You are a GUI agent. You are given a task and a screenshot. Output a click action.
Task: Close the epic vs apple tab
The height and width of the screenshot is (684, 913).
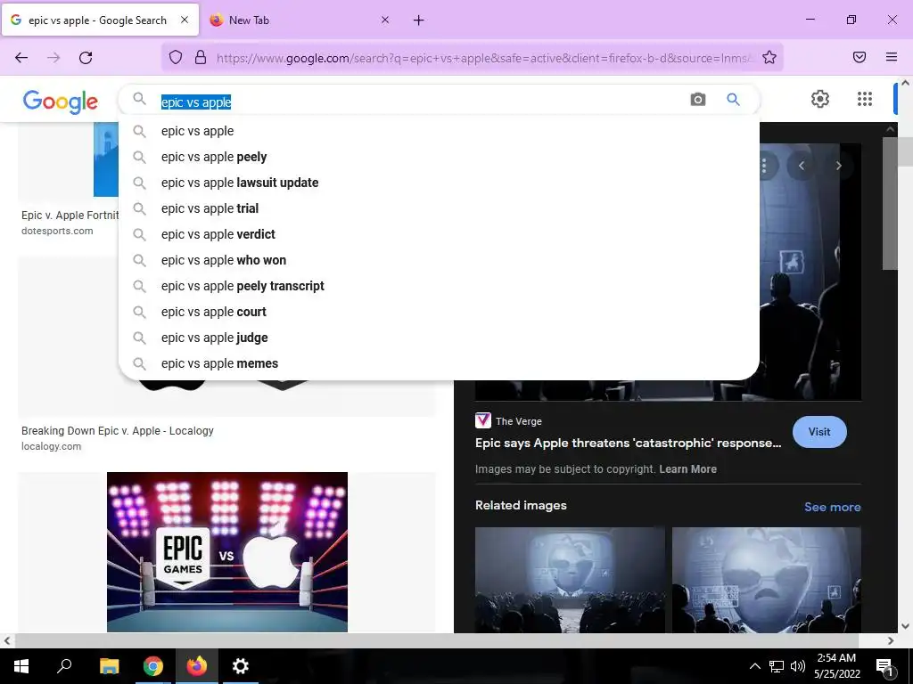(185, 20)
